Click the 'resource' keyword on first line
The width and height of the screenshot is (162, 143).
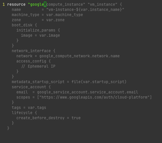click(x=16, y=4)
